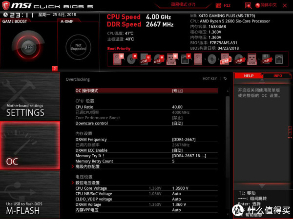Click the A-XMP Not Supported dial
The height and width of the screenshot is (219, 293).
tap(78, 47)
